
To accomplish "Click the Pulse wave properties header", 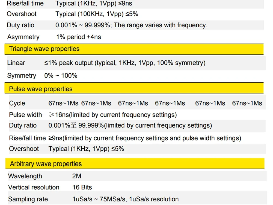I will click(x=134, y=88).
